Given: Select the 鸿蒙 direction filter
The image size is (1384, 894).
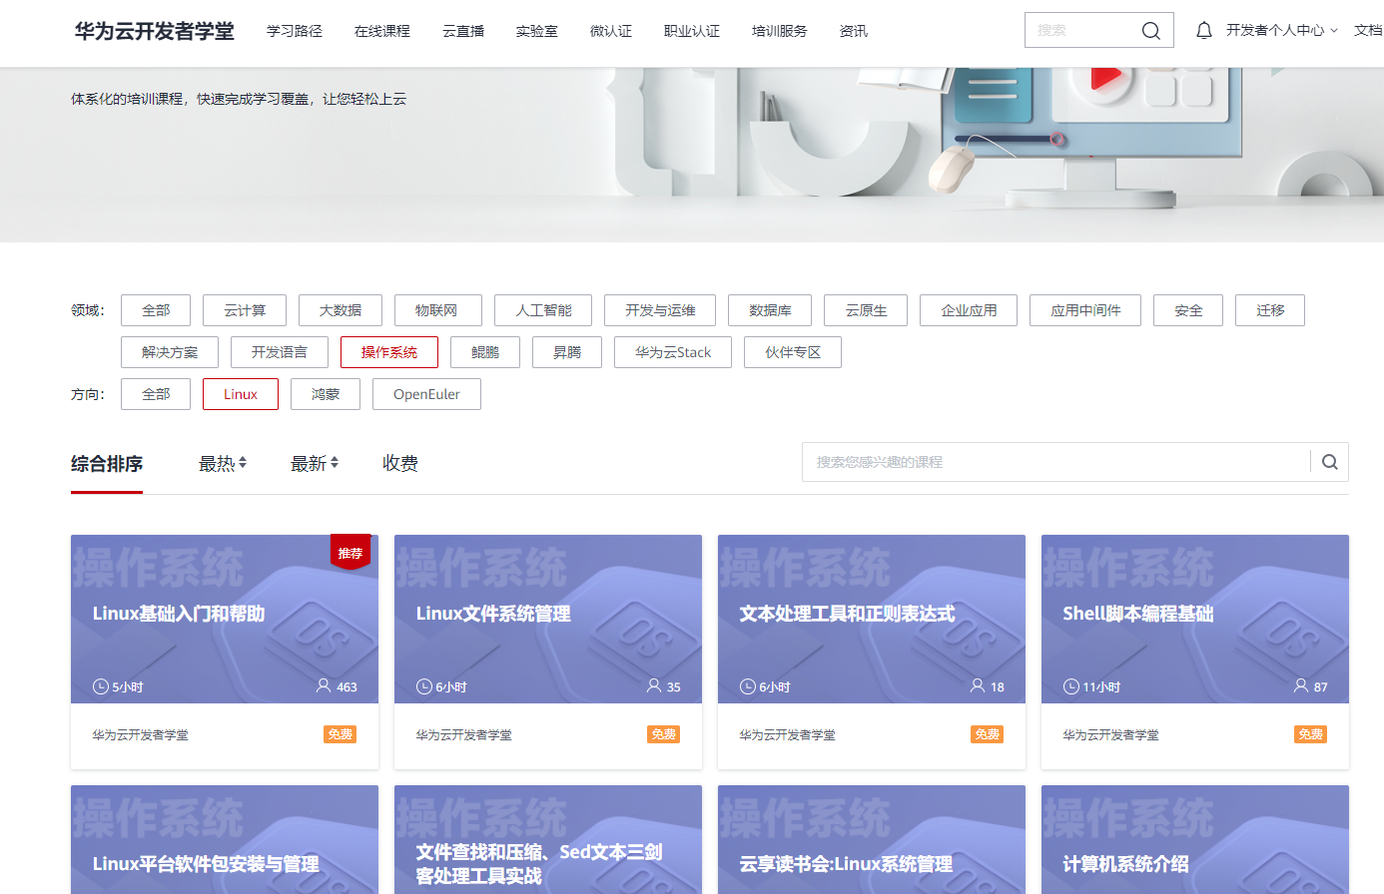Looking at the screenshot, I should coord(326,394).
